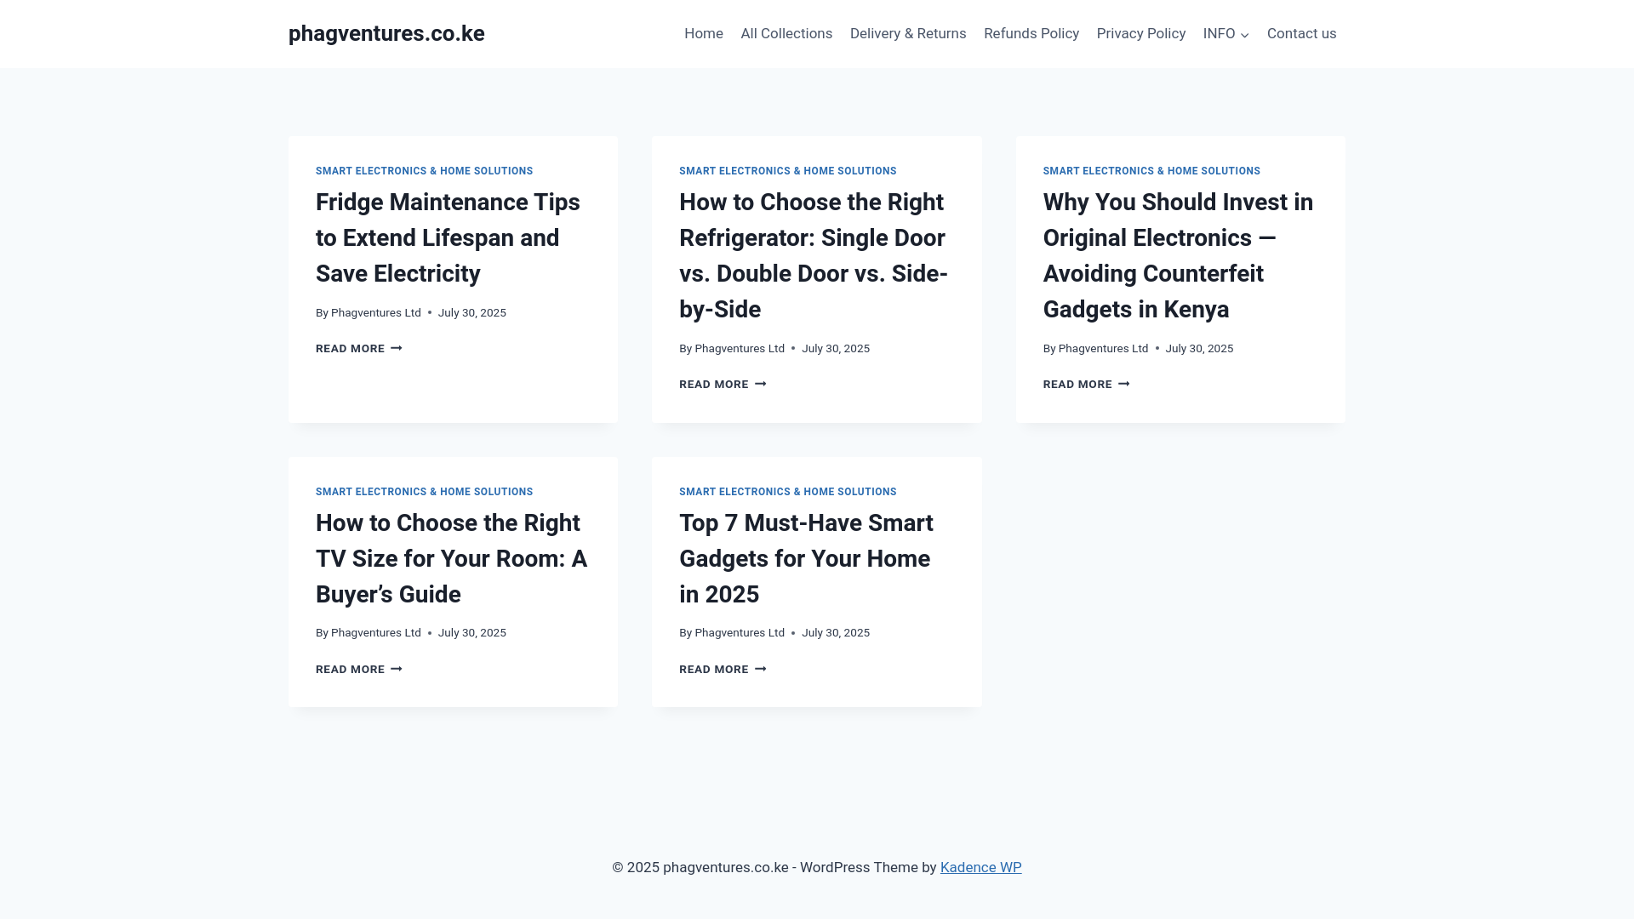This screenshot has width=1634, height=919.
Task: Expand the INFO dropdown menu
Action: (x=1226, y=33)
